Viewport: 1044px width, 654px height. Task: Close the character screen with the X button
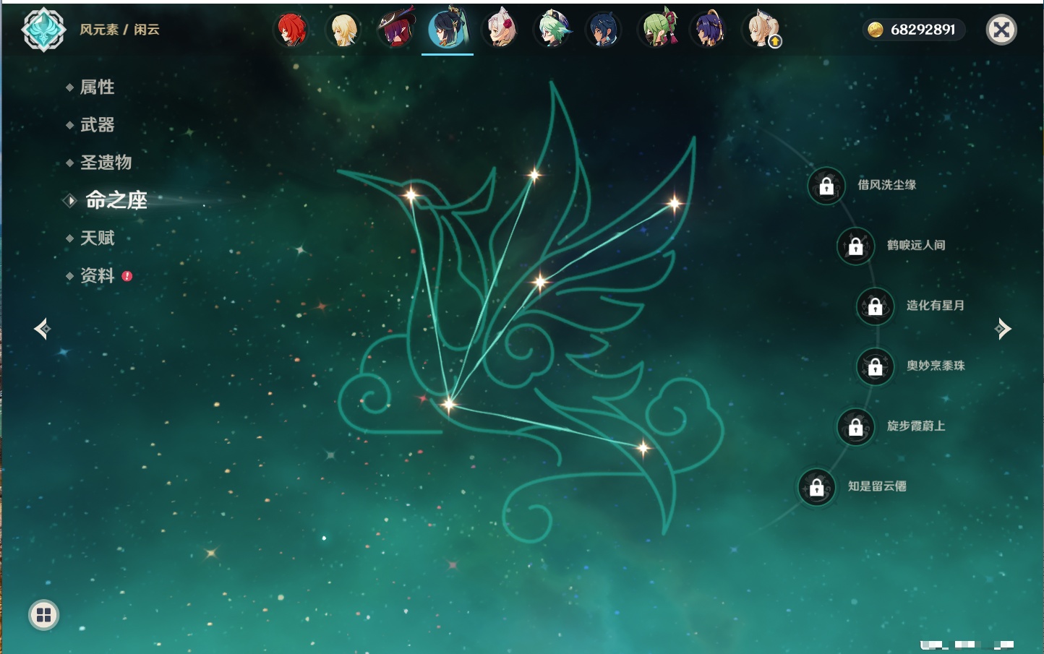click(x=1001, y=30)
